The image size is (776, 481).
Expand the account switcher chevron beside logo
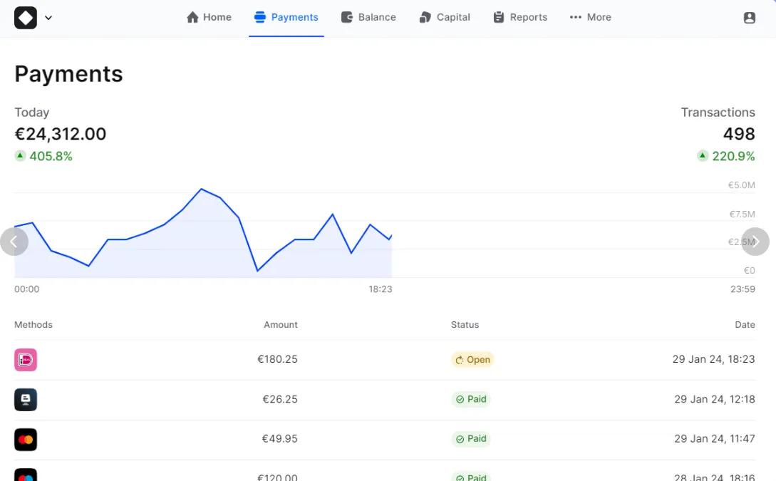point(48,18)
